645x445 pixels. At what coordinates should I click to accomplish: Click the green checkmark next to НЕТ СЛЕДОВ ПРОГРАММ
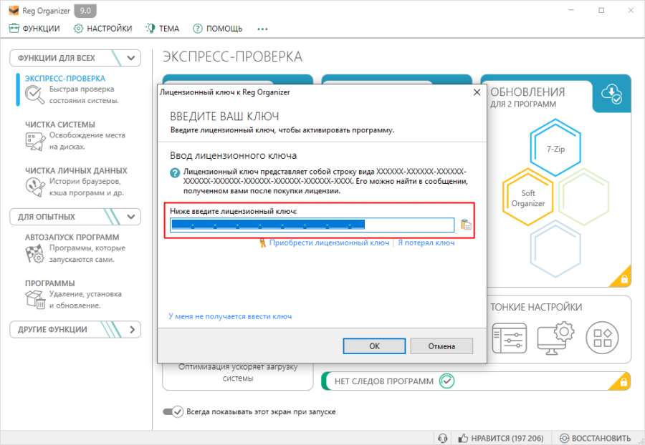(446, 381)
